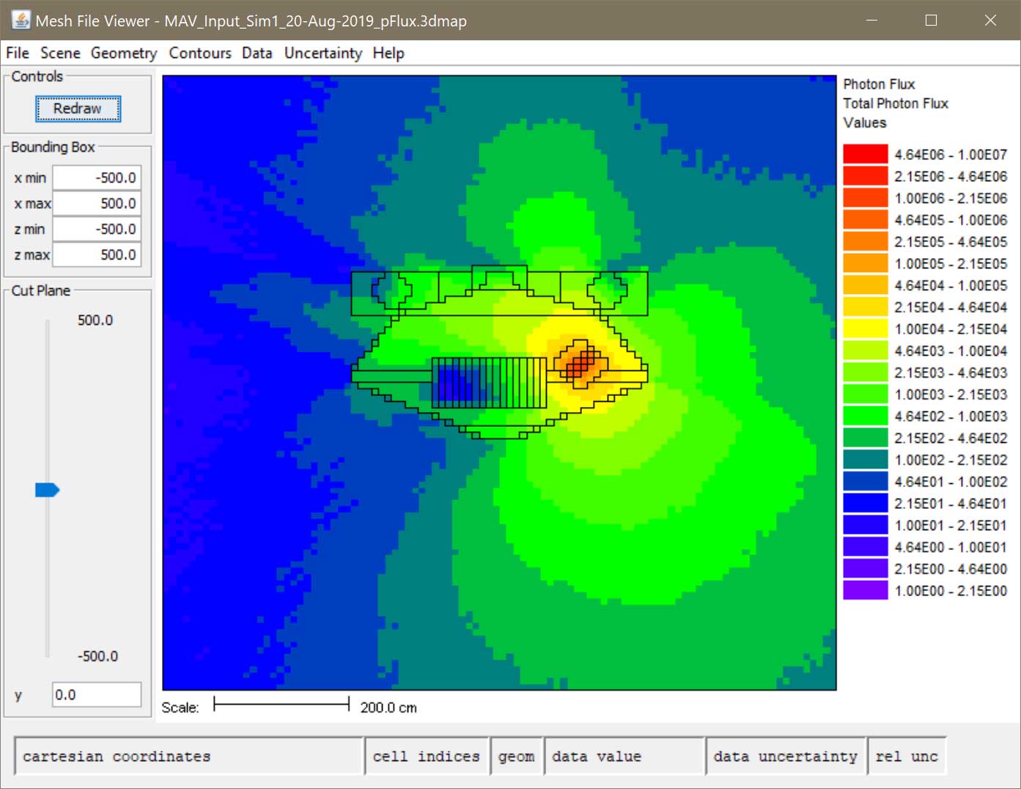Open the Data menu
Image resolution: width=1021 pixels, height=789 pixels.
[x=257, y=53]
